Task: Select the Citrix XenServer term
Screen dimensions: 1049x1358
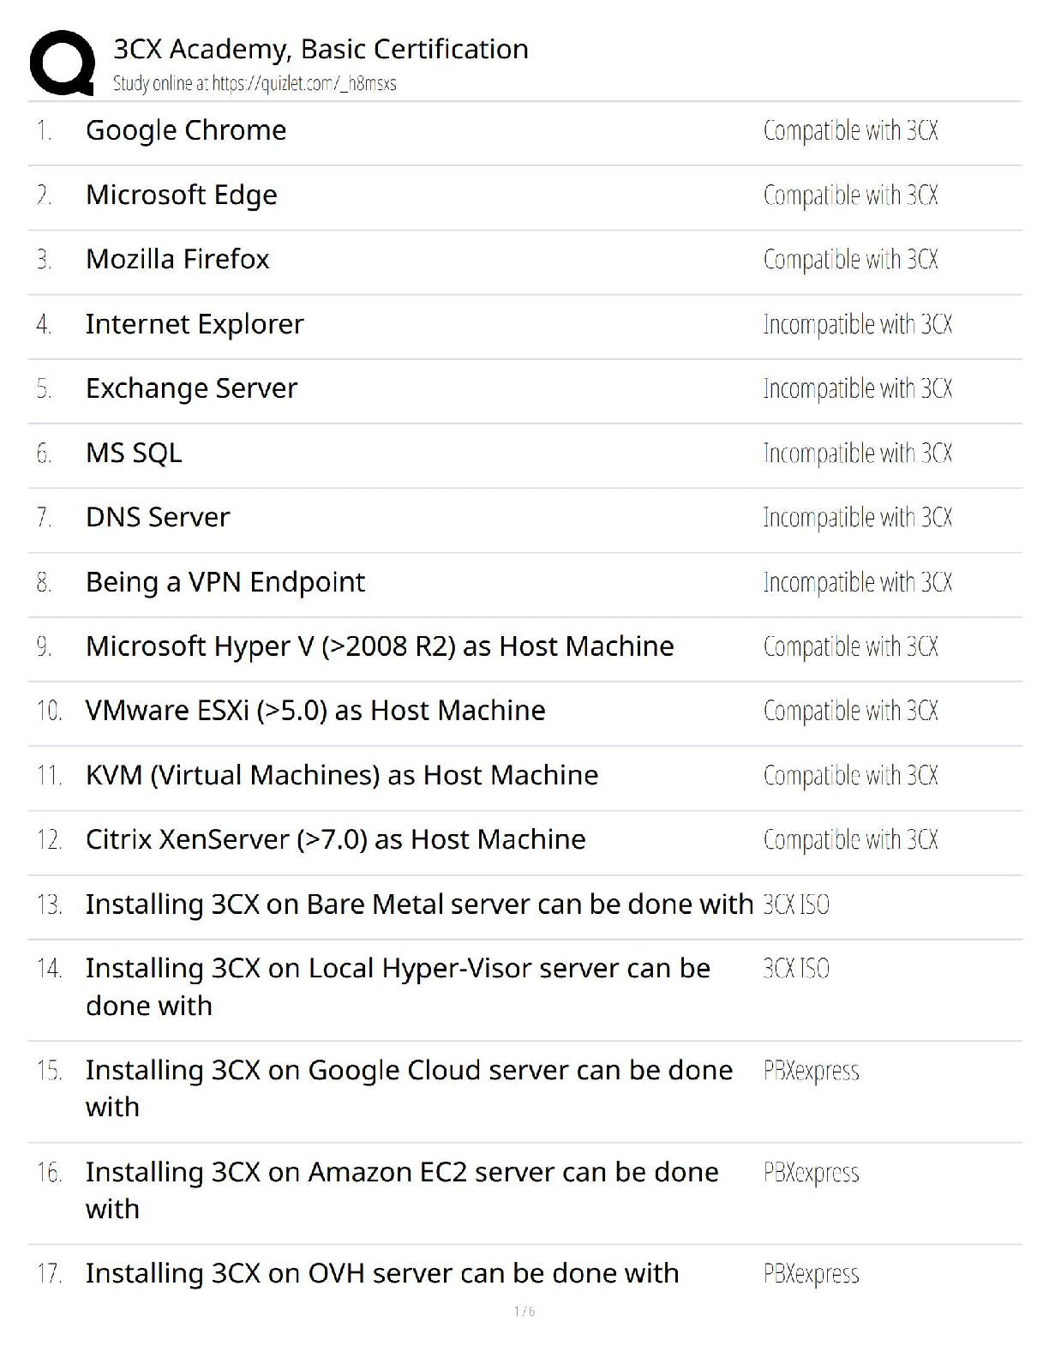Action: pos(335,839)
